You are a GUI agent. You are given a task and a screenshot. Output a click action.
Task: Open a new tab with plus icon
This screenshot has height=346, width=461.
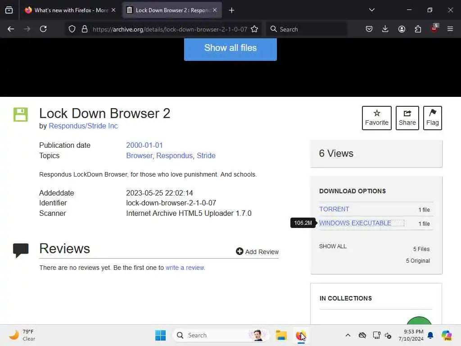point(232,10)
